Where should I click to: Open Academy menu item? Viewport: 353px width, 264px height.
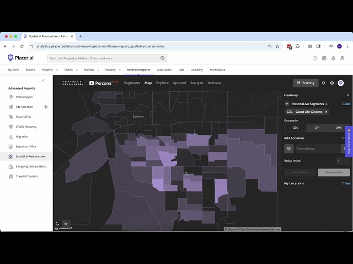pos(197,70)
